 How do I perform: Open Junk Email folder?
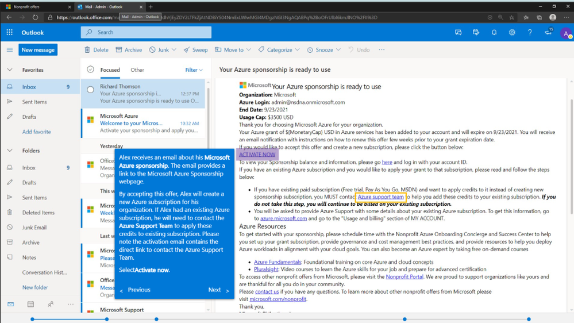[40, 228]
